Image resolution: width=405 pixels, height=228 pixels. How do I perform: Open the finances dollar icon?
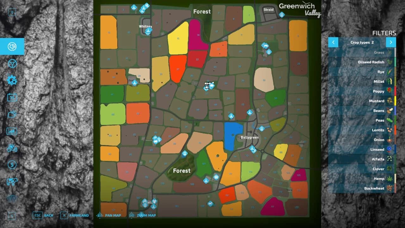(12, 165)
